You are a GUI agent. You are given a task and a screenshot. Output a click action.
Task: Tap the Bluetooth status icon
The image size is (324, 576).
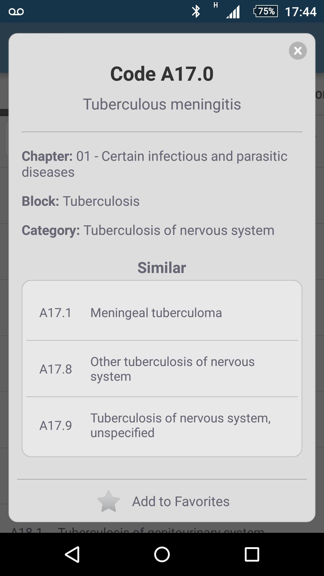(196, 11)
